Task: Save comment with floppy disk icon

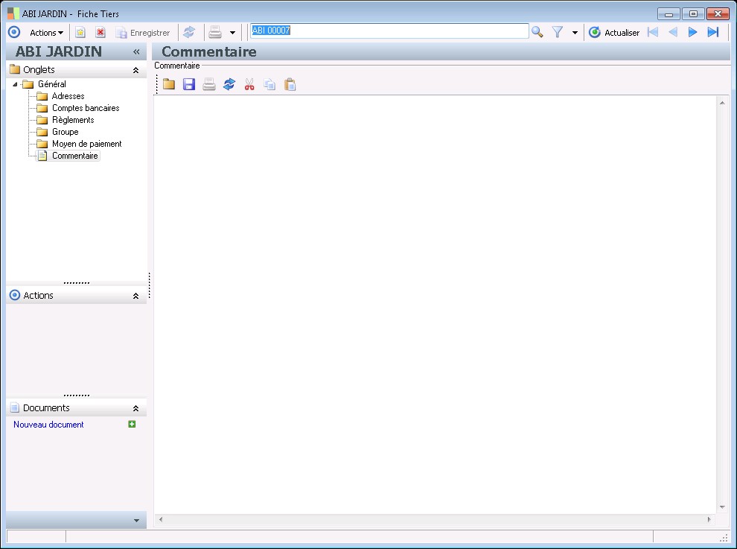Action: pos(189,84)
